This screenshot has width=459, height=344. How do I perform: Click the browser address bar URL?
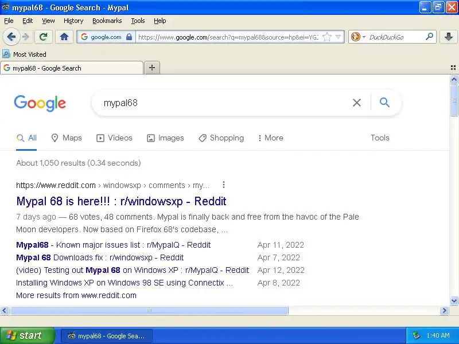228,37
